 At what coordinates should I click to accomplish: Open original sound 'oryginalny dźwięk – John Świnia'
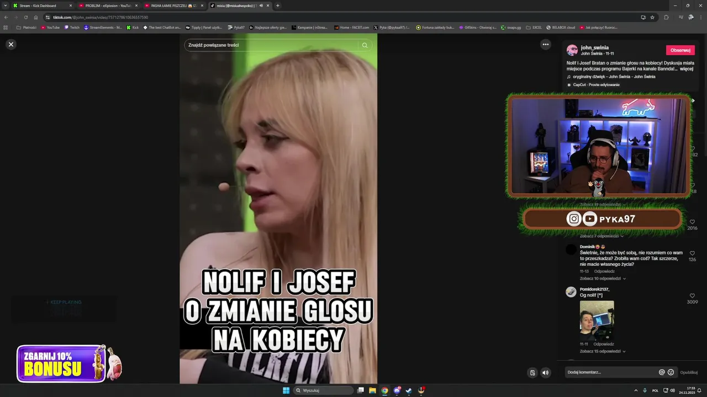614,77
